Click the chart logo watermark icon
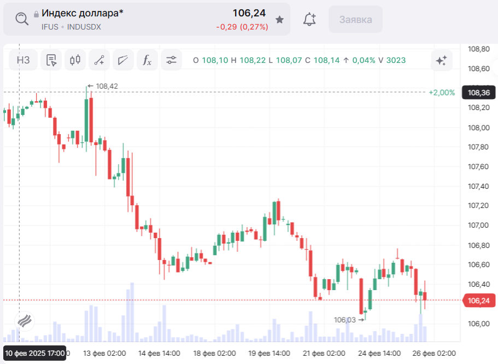The width and height of the screenshot is (498, 364). click(25, 321)
